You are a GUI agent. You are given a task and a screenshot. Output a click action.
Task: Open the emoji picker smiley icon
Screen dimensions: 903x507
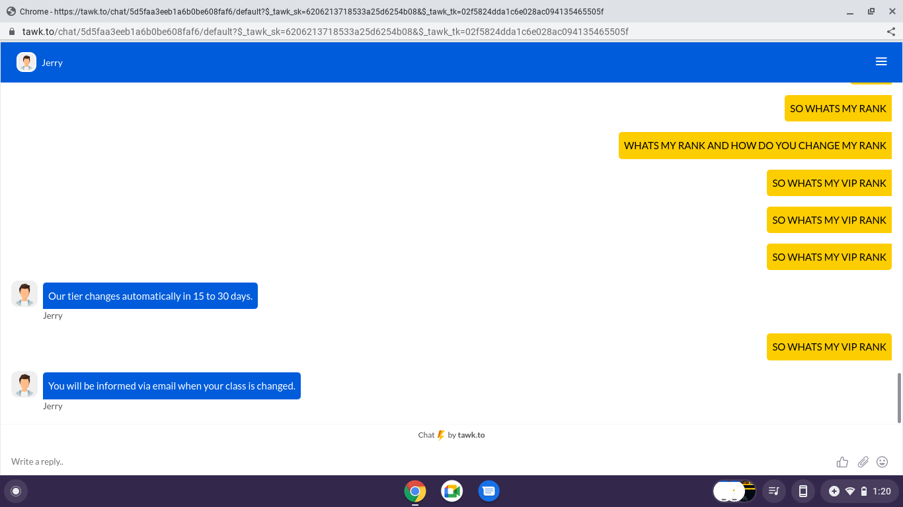(x=883, y=462)
